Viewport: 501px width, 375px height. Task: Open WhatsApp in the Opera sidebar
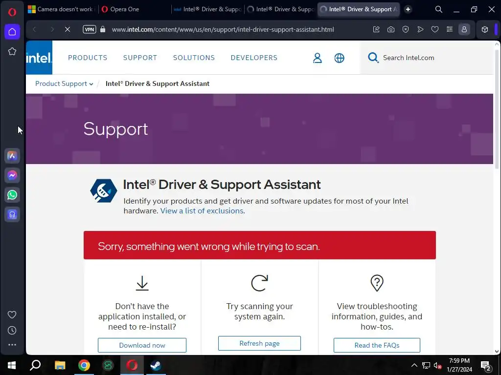tap(12, 195)
